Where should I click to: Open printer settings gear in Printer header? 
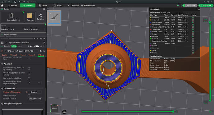44,9
